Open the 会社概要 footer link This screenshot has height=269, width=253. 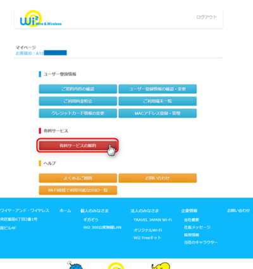(192, 220)
